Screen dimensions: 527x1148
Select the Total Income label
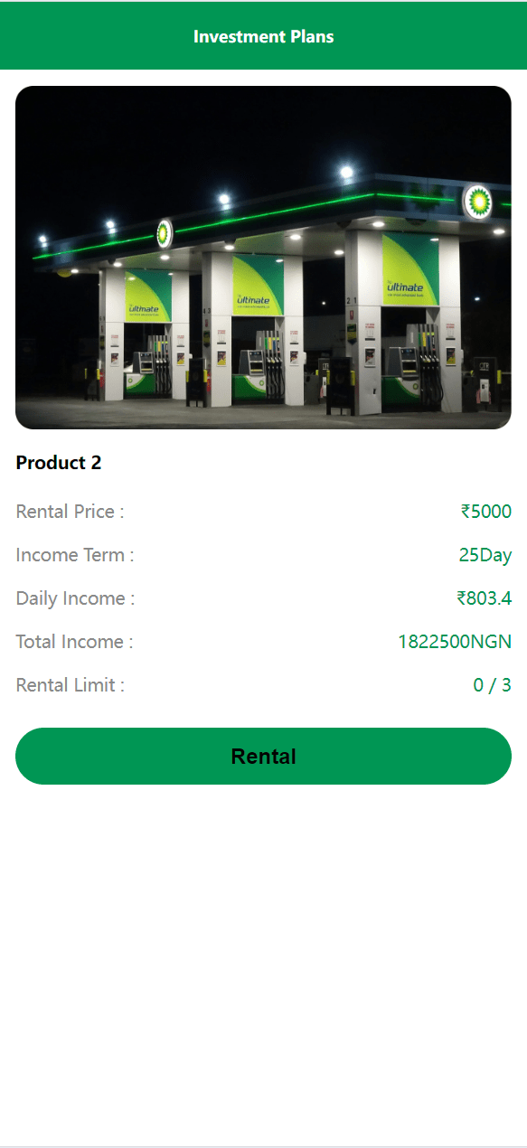pyautogui.click(x=74, y=642)
